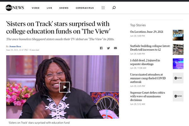Open Unvaccinated attendees at summer camp story
The image size is (189, 126).
point(148,78)
